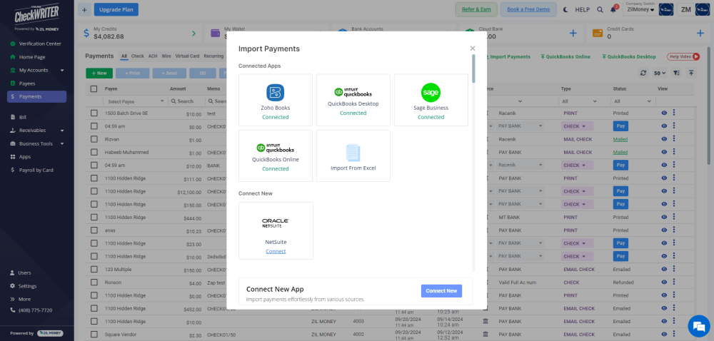Close the Import Payments dialog
The width and height of the screenshot is (714, 341).
pos(473,49)
